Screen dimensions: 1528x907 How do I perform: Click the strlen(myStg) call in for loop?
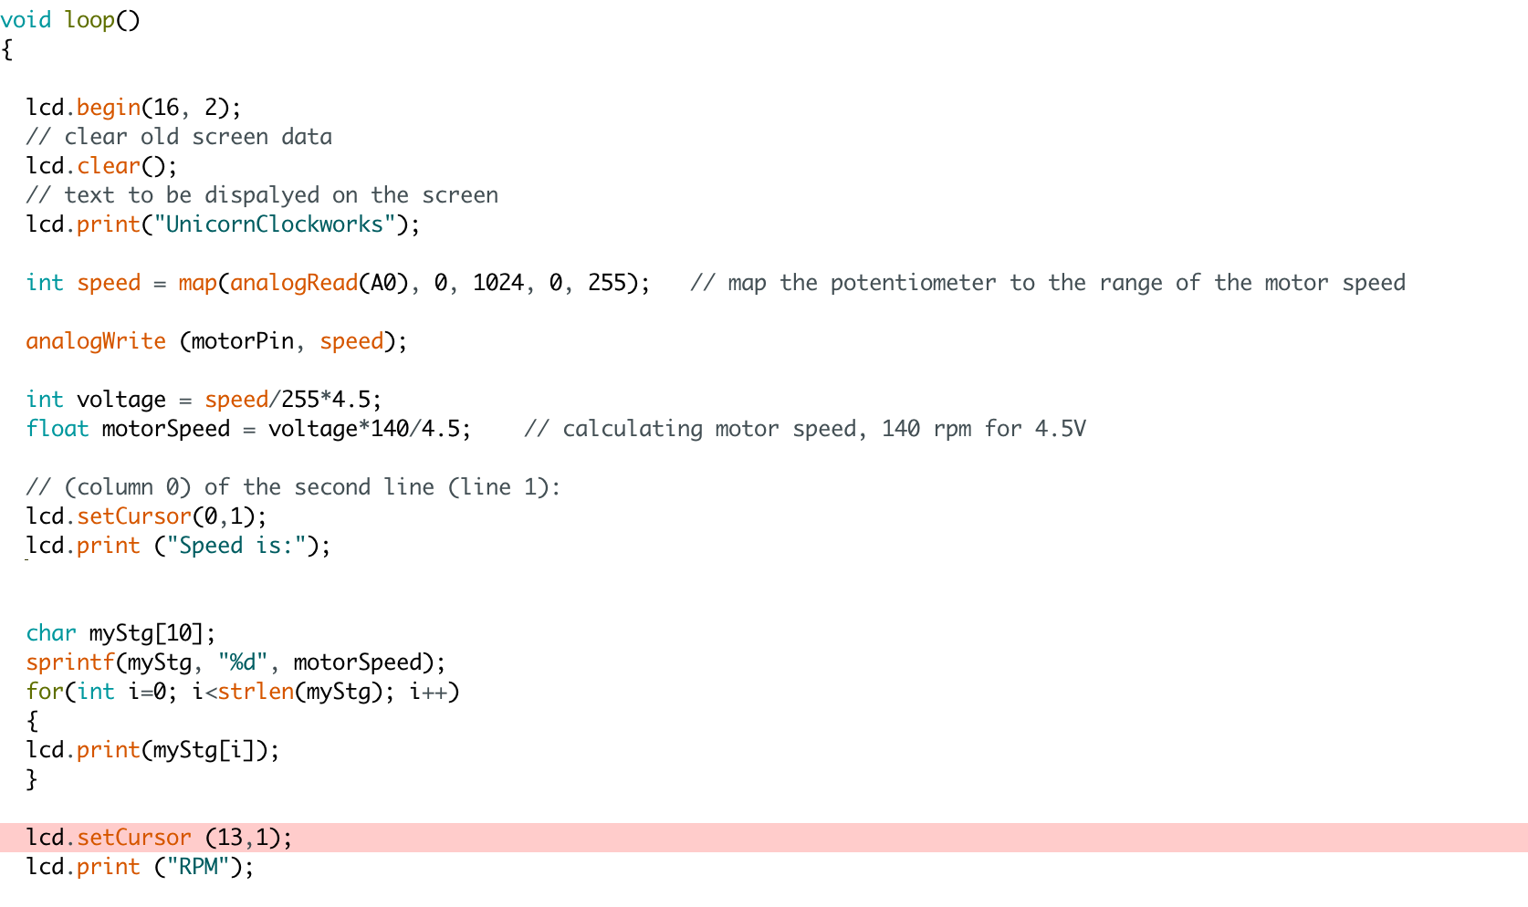click(x=299, y=692)
